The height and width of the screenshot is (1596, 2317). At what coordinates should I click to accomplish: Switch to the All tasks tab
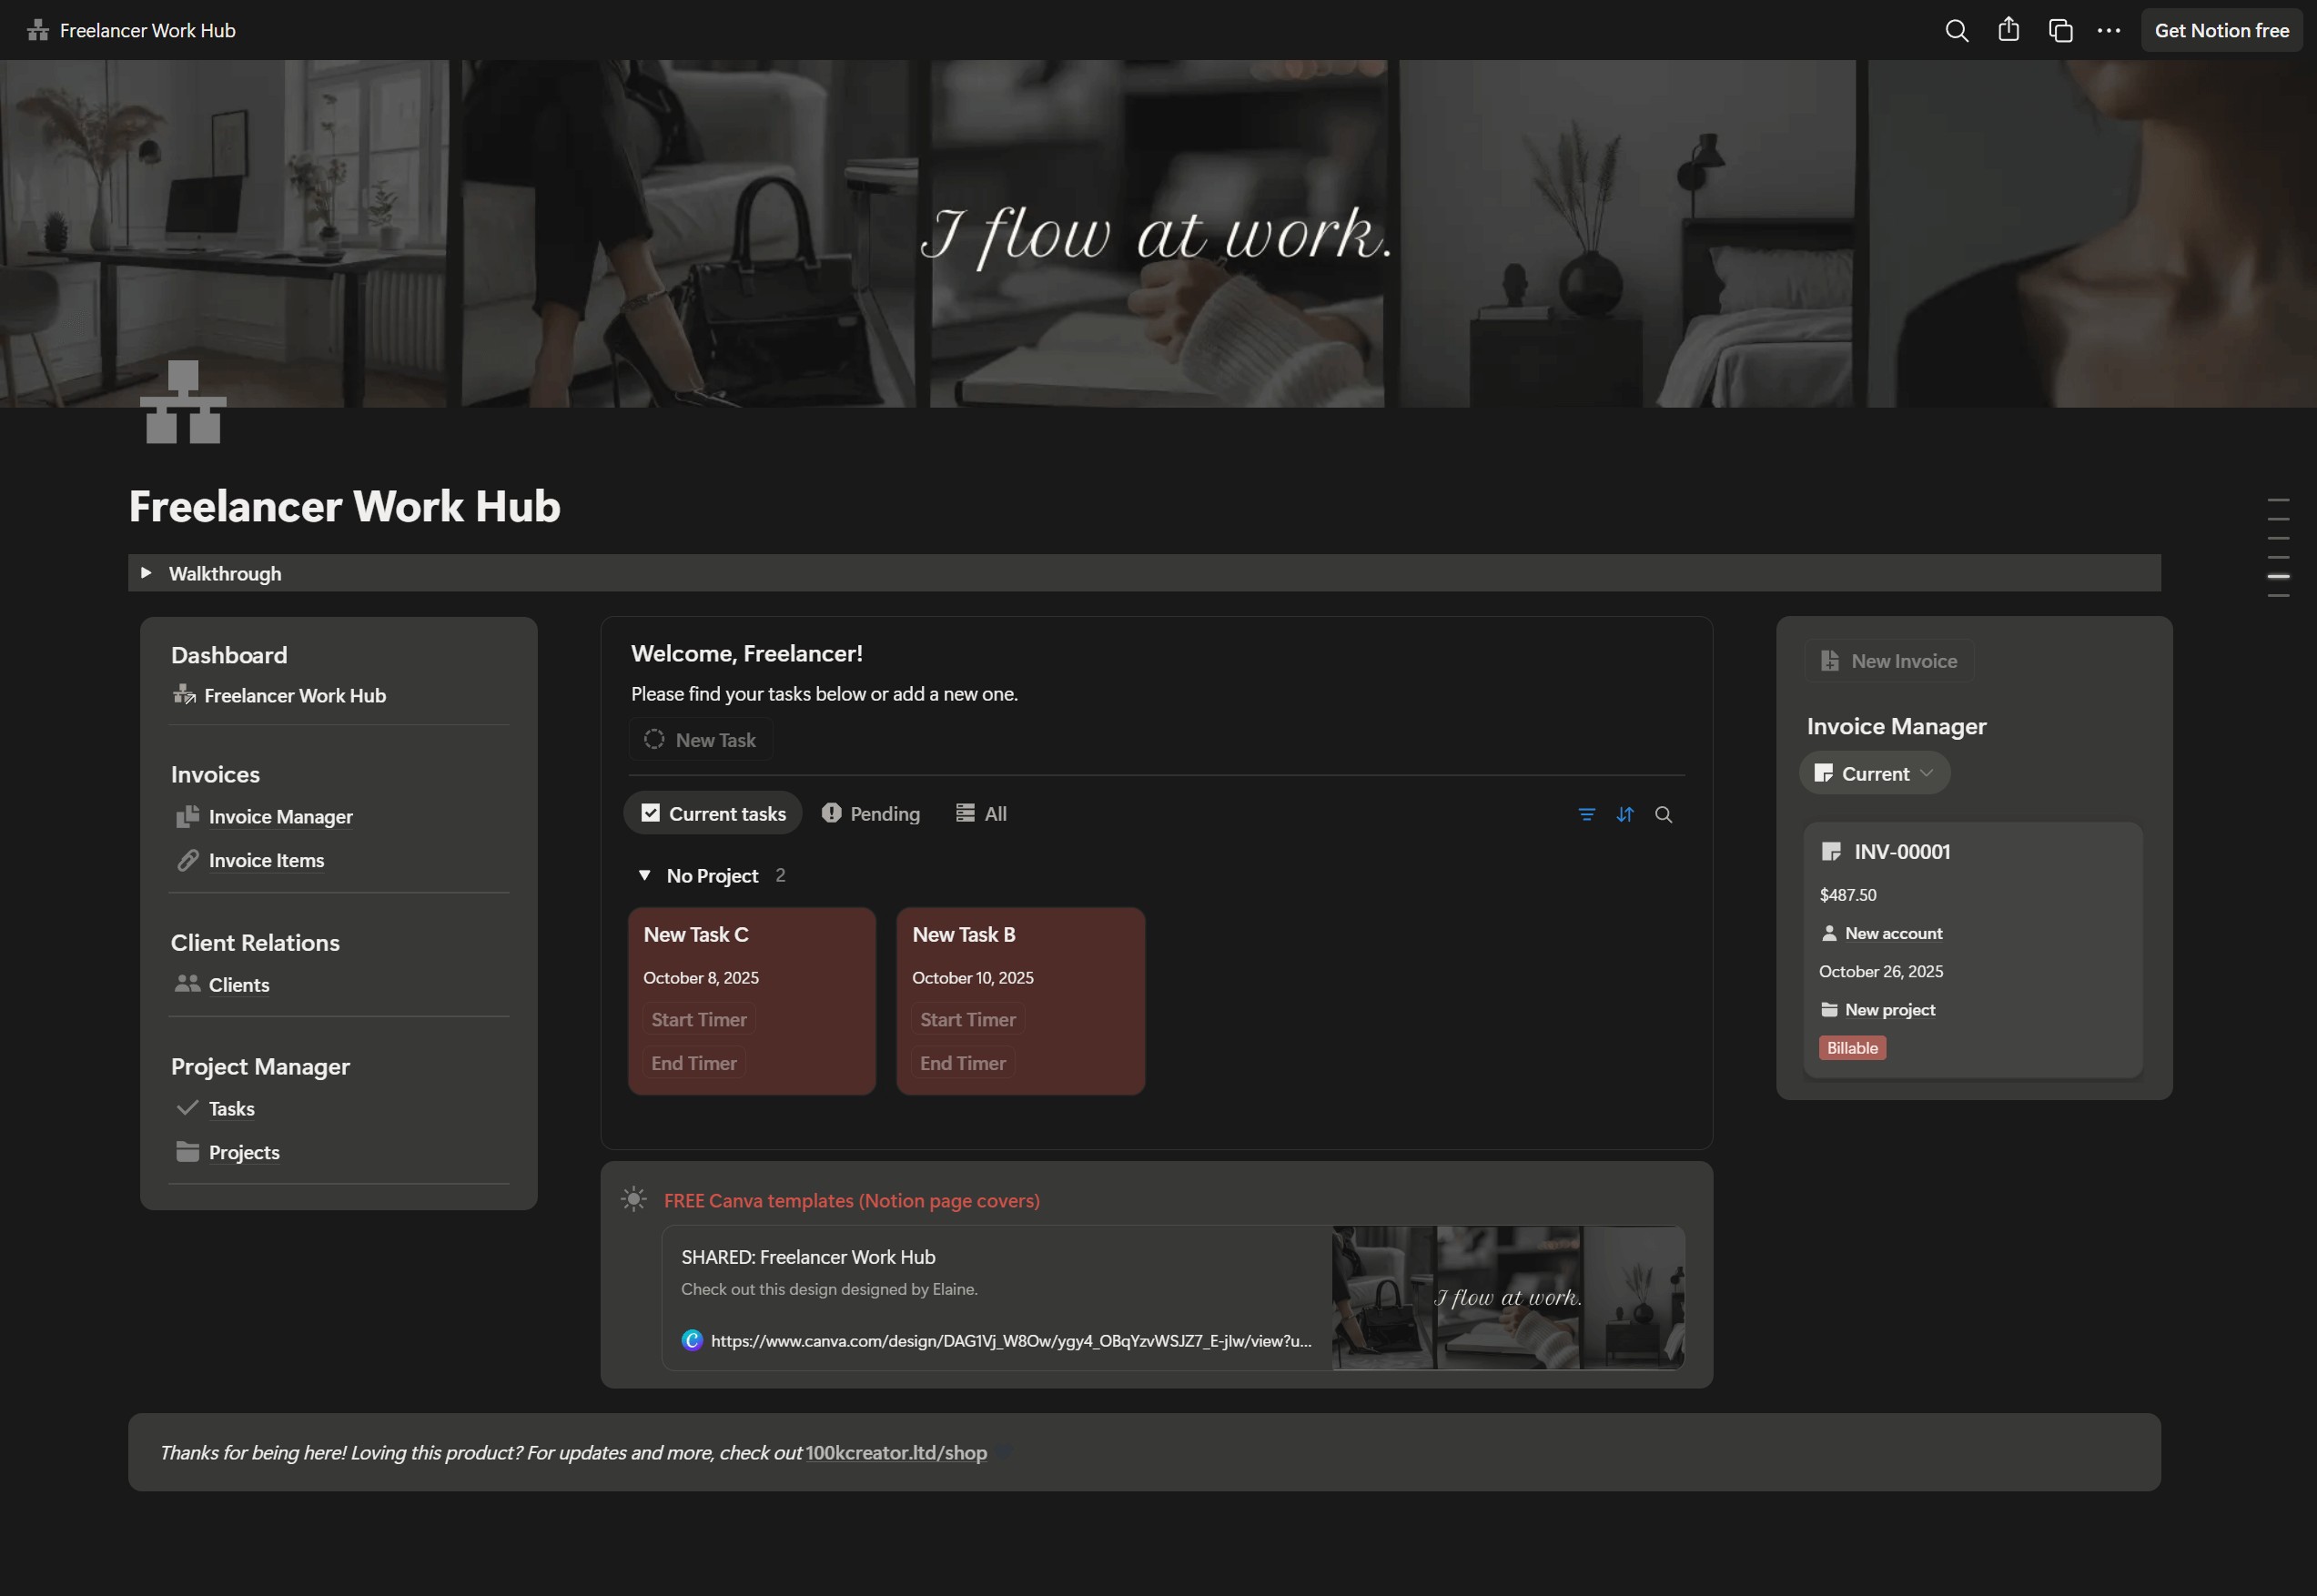(981, 813)
